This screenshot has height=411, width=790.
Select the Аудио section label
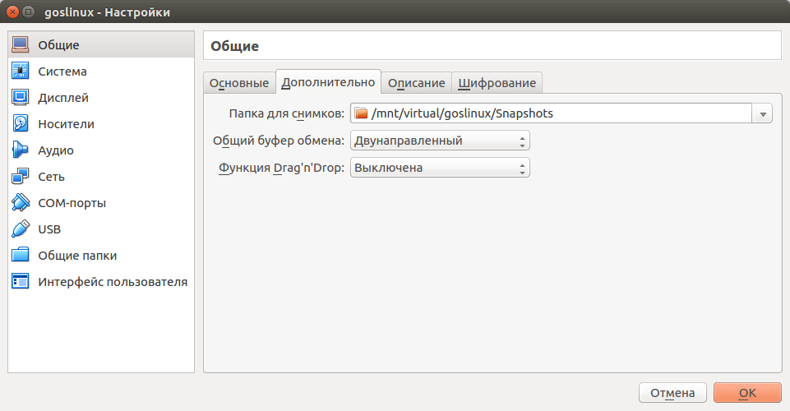(56, 150)
